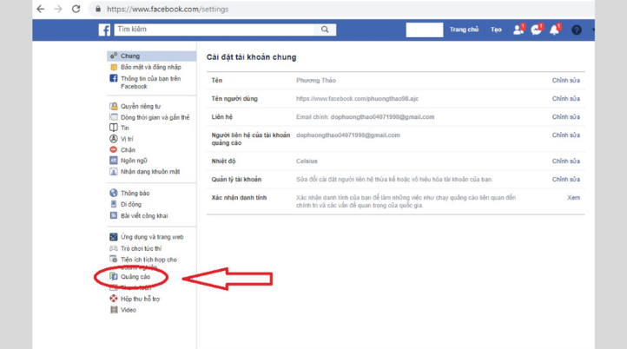Open the help question mark icon
This screenshot has width=627, height=349.
pos(577,30)
